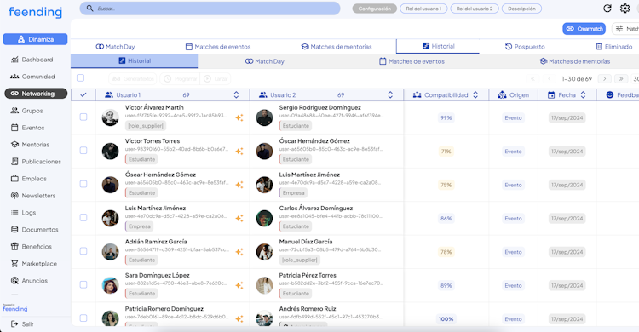Click the Buscar search field
639x332 pixels.
click(210, 9)
